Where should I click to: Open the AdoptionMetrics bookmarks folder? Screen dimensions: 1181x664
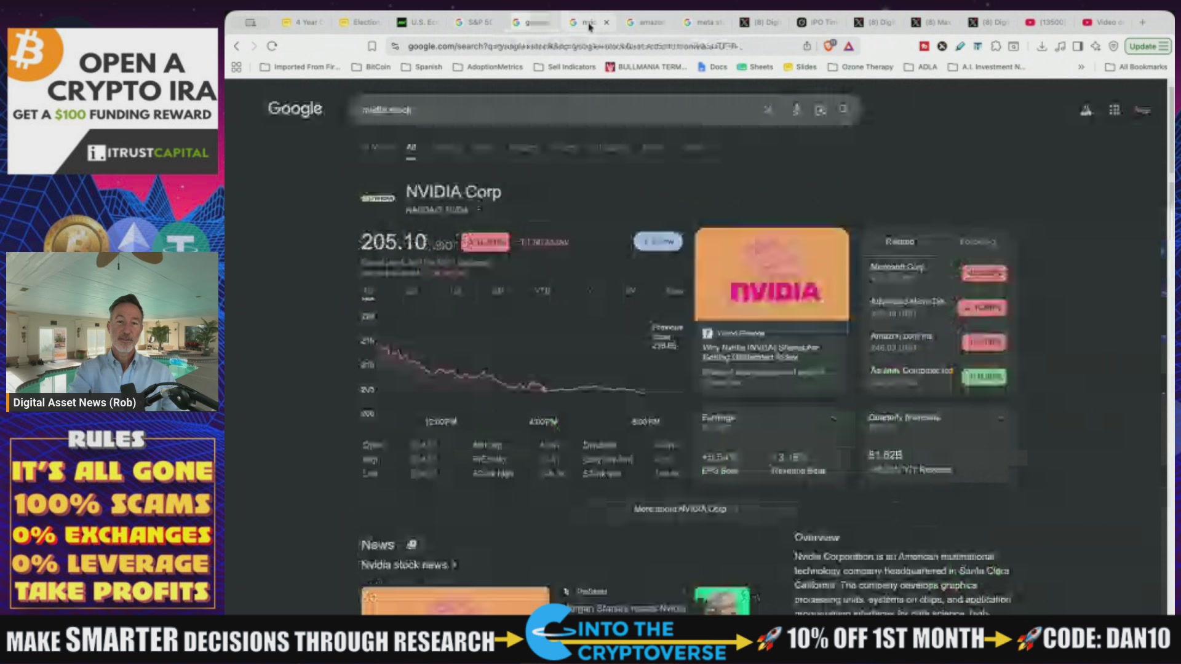488,67
